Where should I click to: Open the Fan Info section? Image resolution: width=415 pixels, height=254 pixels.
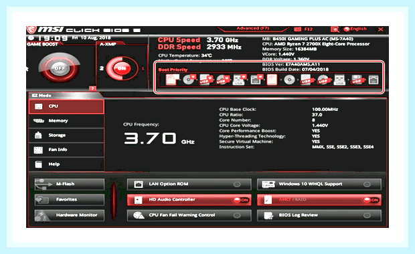click(66, 150)
